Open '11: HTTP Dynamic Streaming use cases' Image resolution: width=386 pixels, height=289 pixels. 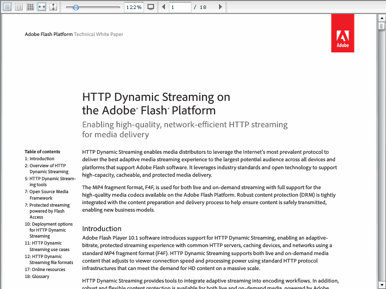47,246
